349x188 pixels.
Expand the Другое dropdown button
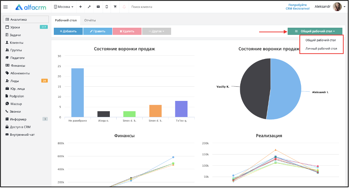pyautogui.click(x=156, y=31)
